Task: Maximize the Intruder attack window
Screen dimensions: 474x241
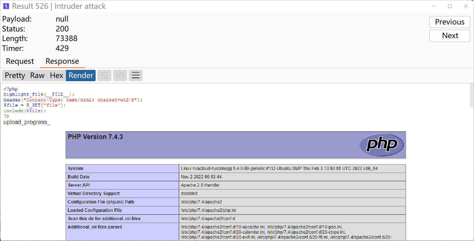Action: point(450,6)
